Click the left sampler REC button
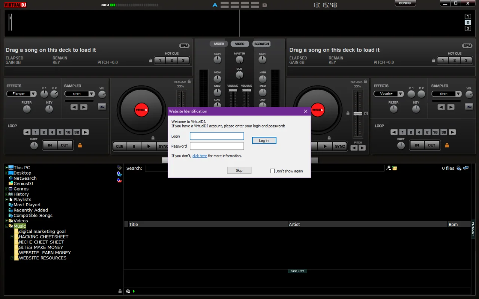Viewport: 479px width, 299px height. (x=102, y=107)
